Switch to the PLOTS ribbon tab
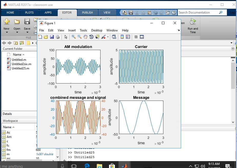This screenshot has width=237, height=168. 29,13
